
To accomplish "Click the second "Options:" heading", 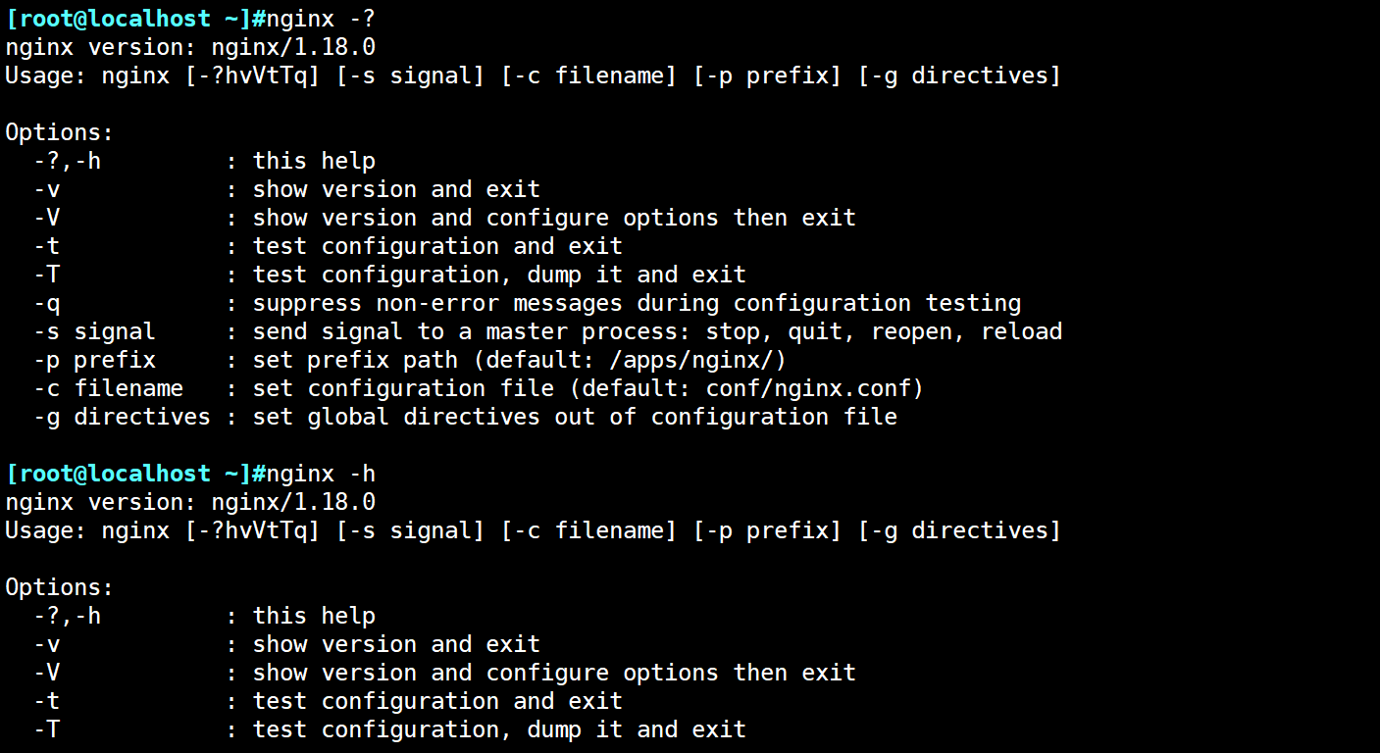I will [x=60, y=587].
